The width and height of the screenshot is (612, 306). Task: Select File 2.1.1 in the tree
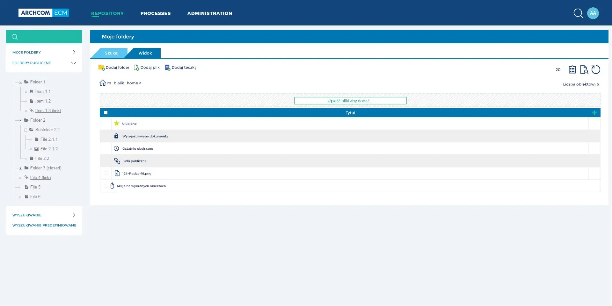tap(49, 139)
